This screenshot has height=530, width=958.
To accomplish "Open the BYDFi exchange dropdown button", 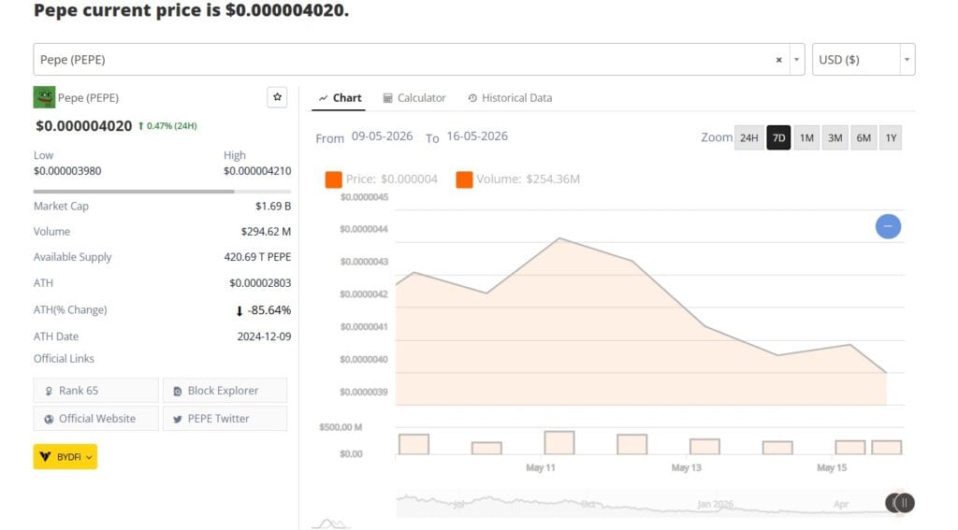I will (65, 457).
